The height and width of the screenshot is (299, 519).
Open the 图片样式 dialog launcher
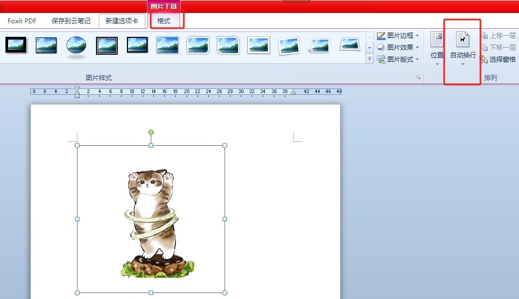point(418,77)
